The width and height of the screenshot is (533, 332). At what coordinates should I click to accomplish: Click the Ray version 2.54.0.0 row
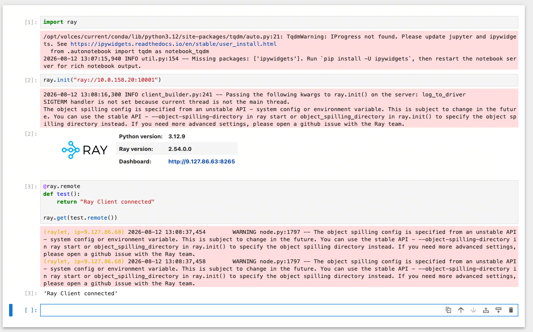coord(177,149)
